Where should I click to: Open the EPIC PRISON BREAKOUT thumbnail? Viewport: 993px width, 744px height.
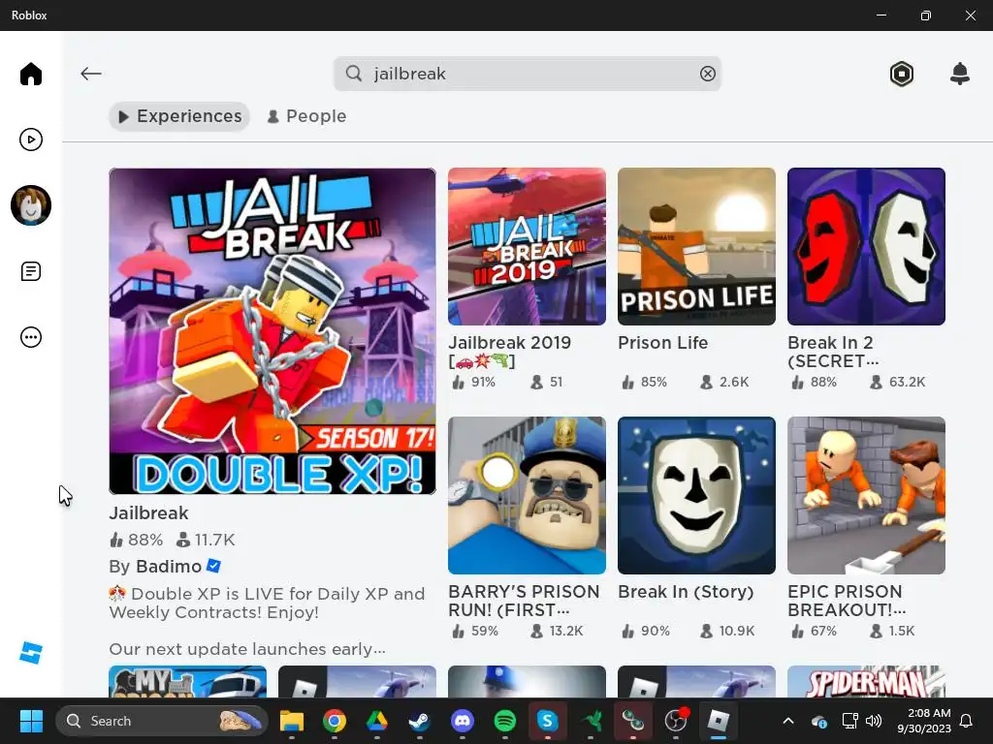point(866,495)
